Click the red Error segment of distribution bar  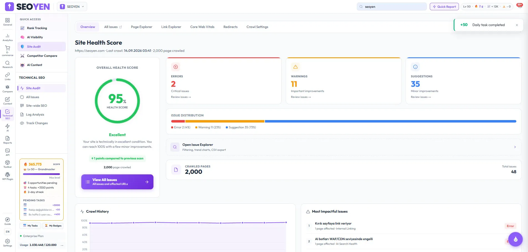tap(178, 121)
